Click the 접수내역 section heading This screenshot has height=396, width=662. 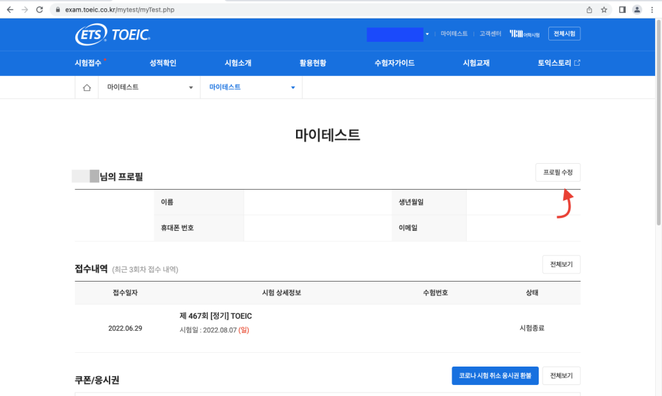coord(91,269)
